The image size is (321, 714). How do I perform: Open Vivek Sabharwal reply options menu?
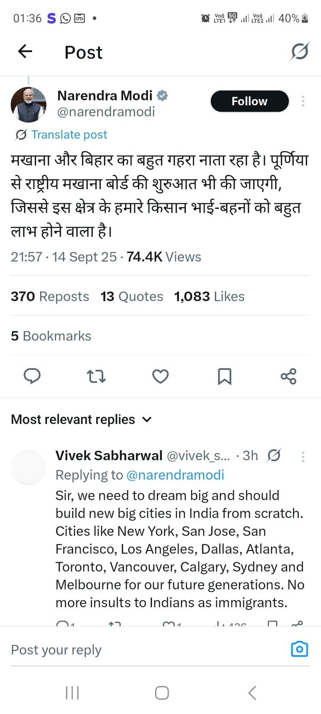303,457
